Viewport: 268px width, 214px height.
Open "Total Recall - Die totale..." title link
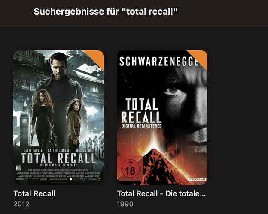pyautogui.click(x=161, y=193)
